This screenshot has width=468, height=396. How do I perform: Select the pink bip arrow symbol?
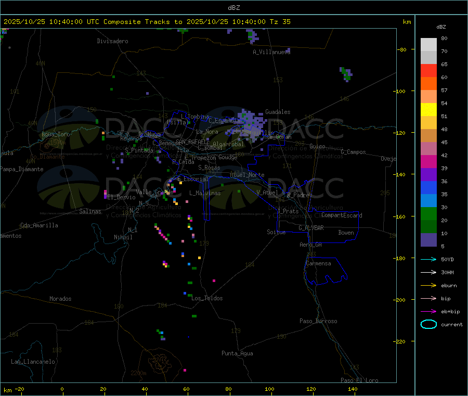coord(428,298)
